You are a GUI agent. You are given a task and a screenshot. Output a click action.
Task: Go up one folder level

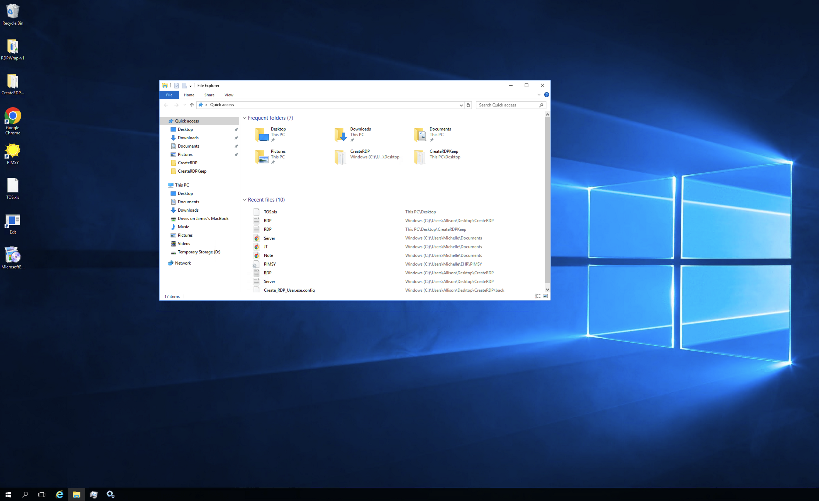[x=192, y=105]
